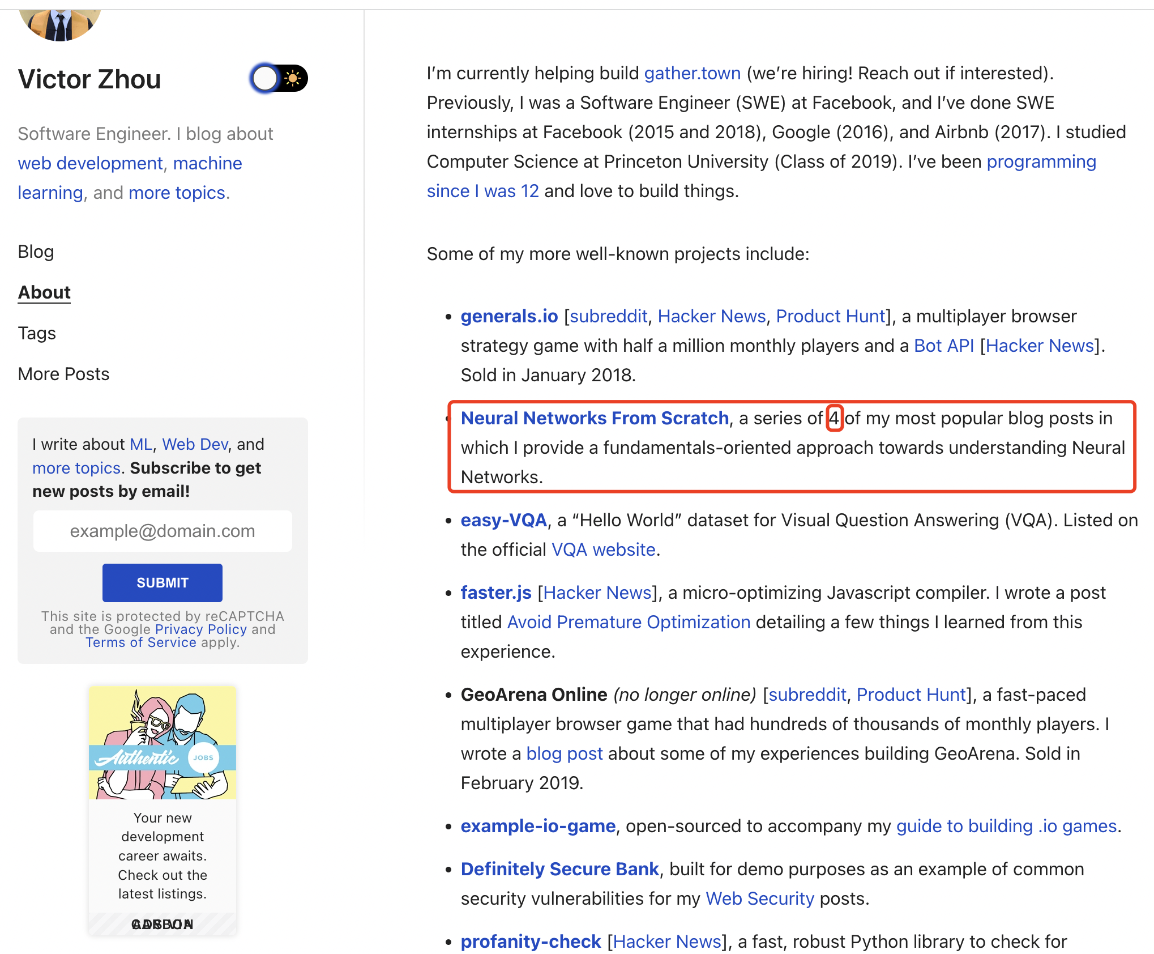The image size is (1154, 954).
Task: Click the SUBMIT subscribe button
Action: point(163,582)
